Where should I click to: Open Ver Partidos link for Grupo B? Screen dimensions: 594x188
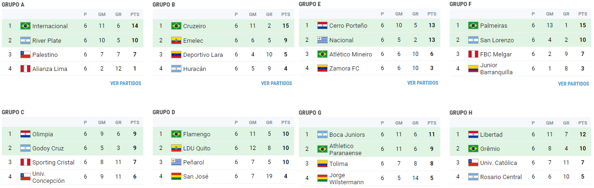[276, 84]
